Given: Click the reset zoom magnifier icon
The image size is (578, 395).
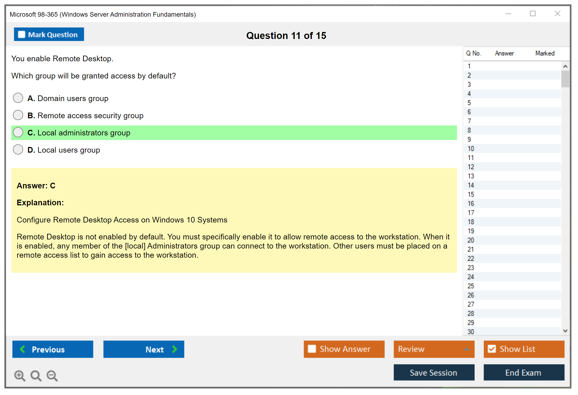Looking at the screenshot, I should point(36,375).
